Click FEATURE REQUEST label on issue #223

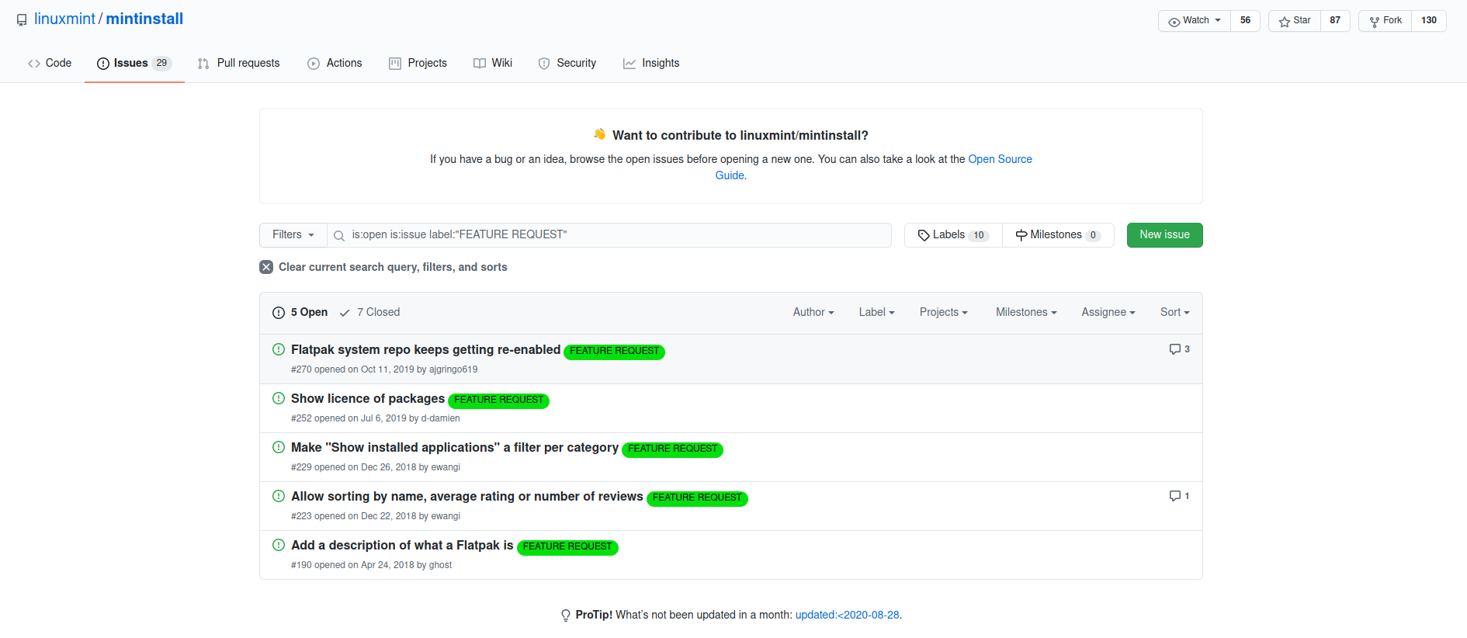tap(697, 498)
